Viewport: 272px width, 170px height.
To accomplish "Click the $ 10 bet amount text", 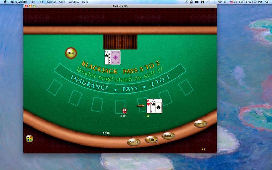I will click(x=123, y=116).
